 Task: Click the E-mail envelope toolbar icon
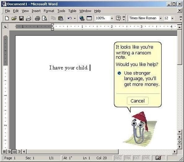pyautogui.click(x=28, y=18)
